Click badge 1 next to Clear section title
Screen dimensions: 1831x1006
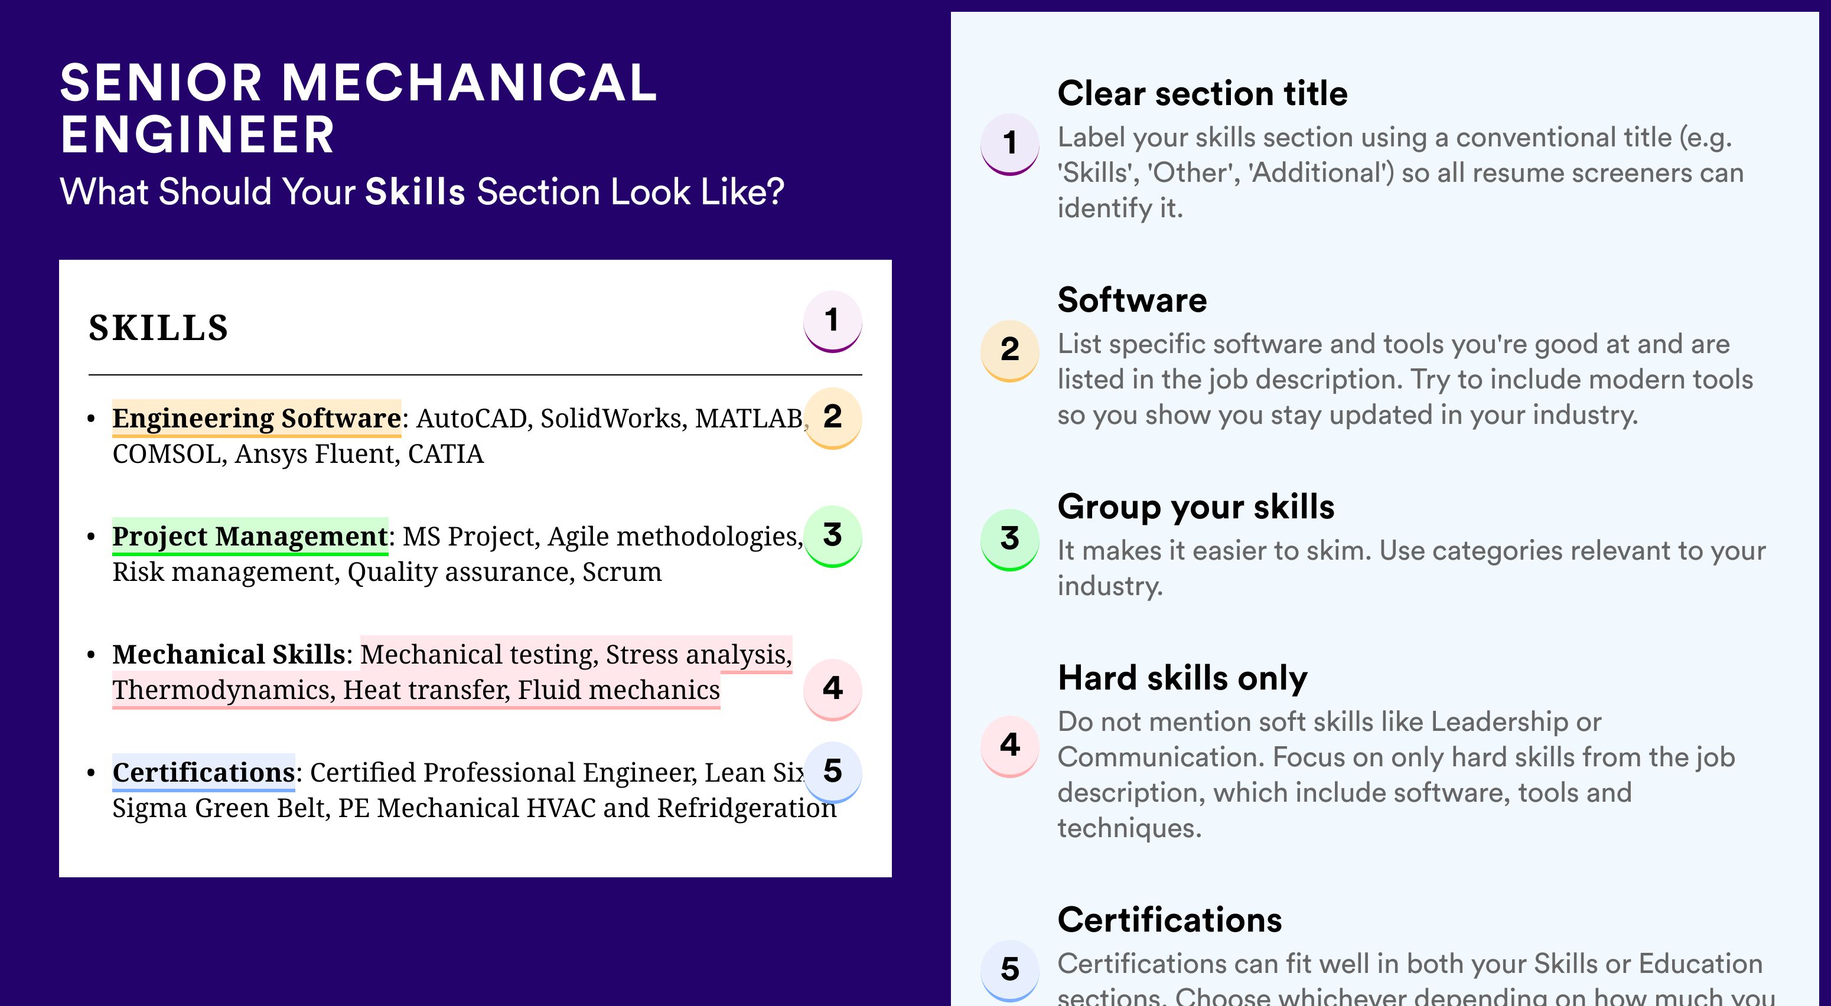point(1010,144)
